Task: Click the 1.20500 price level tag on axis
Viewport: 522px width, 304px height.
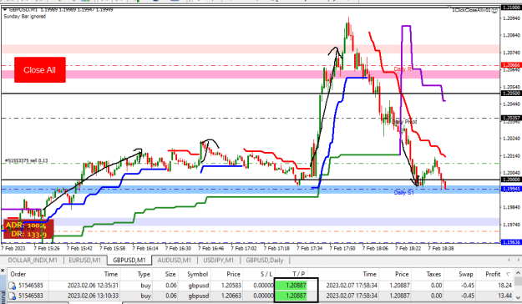Action: [x=511, y=94]
